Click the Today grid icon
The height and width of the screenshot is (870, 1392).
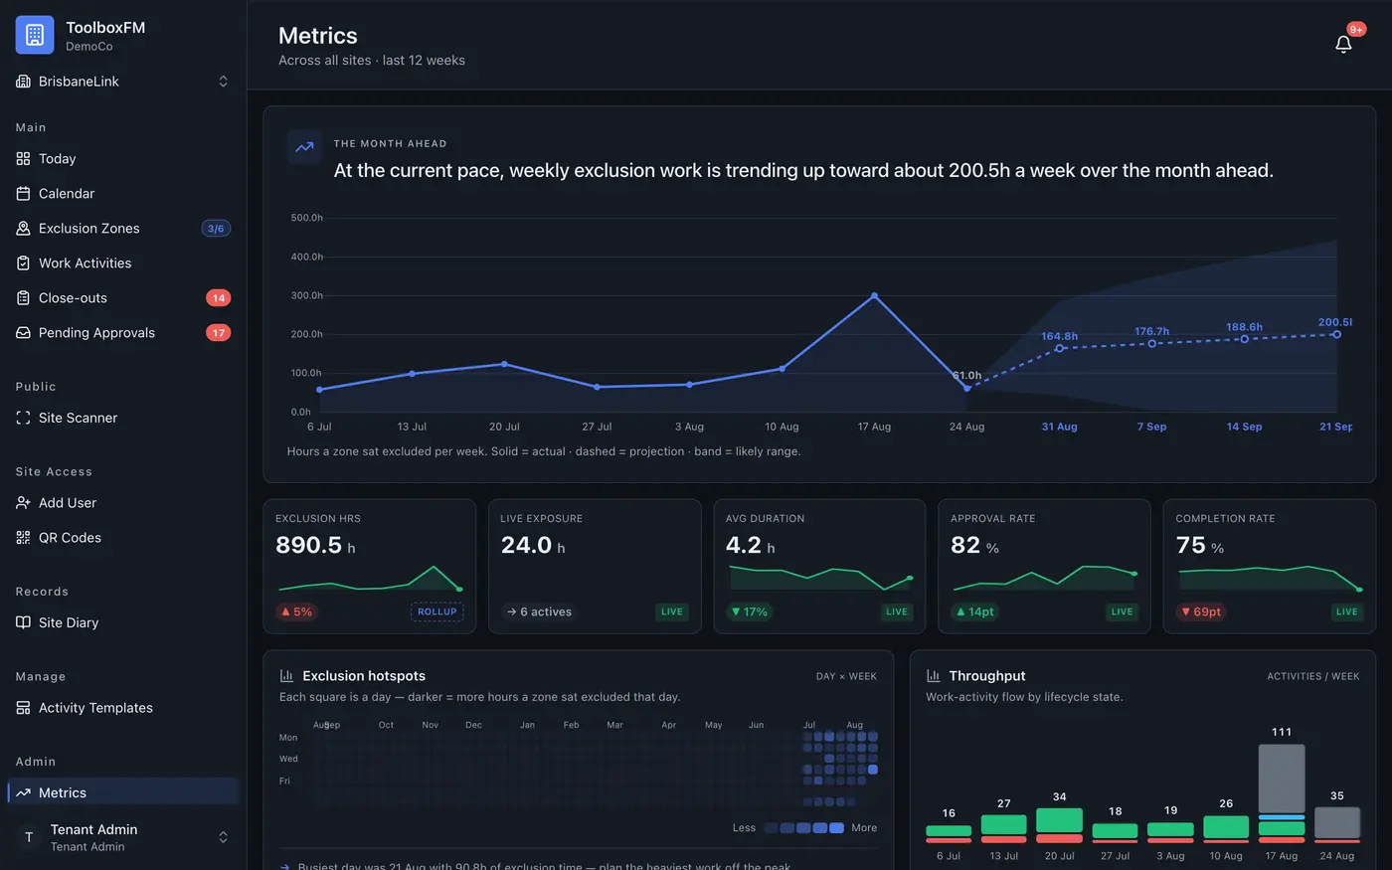[x=24, y=159]
